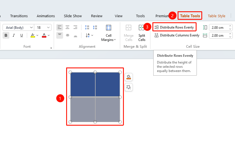Open the Tools tab

point(140,16)
